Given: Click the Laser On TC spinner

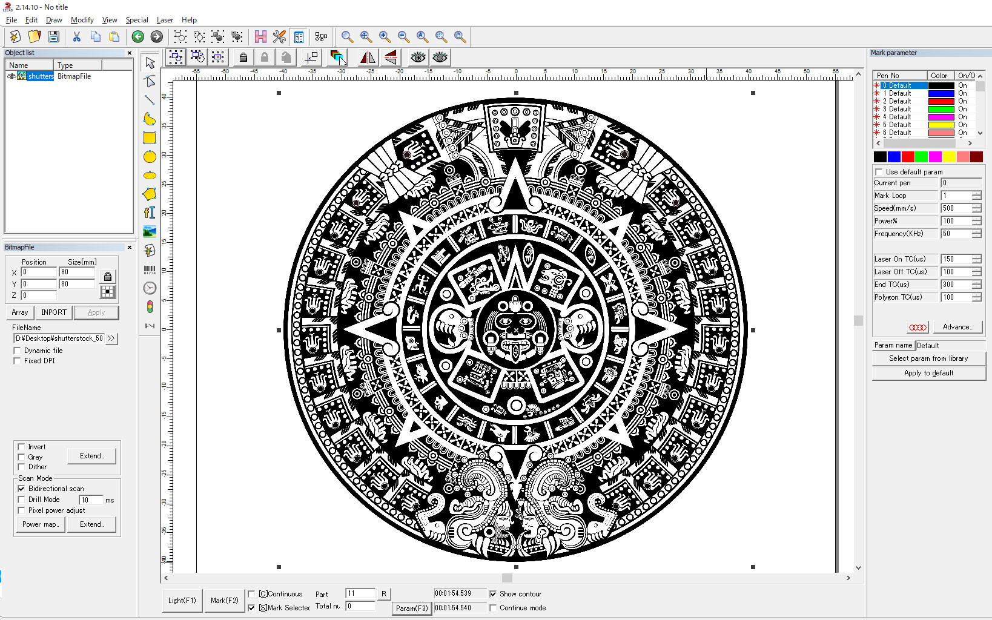Looking at the screenshot, I should pos(976,259).
